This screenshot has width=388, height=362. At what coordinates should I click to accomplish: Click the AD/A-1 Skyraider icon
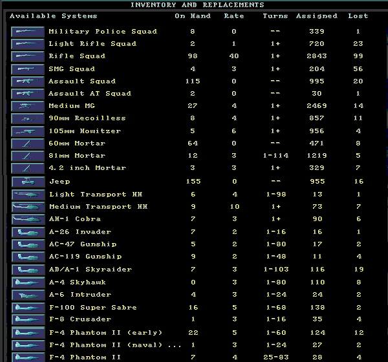click(28, 270)
